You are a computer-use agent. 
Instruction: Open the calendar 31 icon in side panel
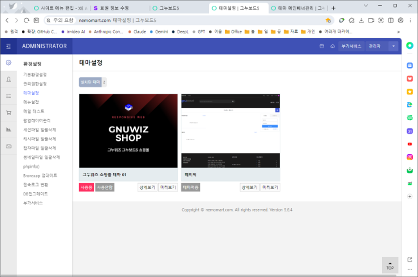pyautogui.click(x=410, y=131)
